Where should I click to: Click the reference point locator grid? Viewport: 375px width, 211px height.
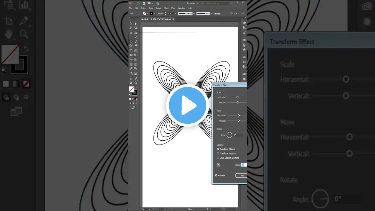coord(218,165)
